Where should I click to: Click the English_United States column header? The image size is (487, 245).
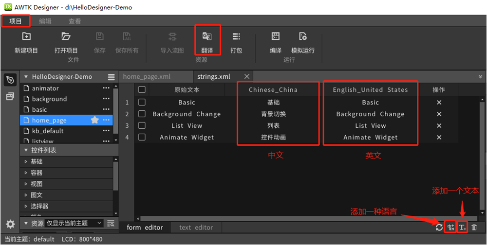click(370, 90)
